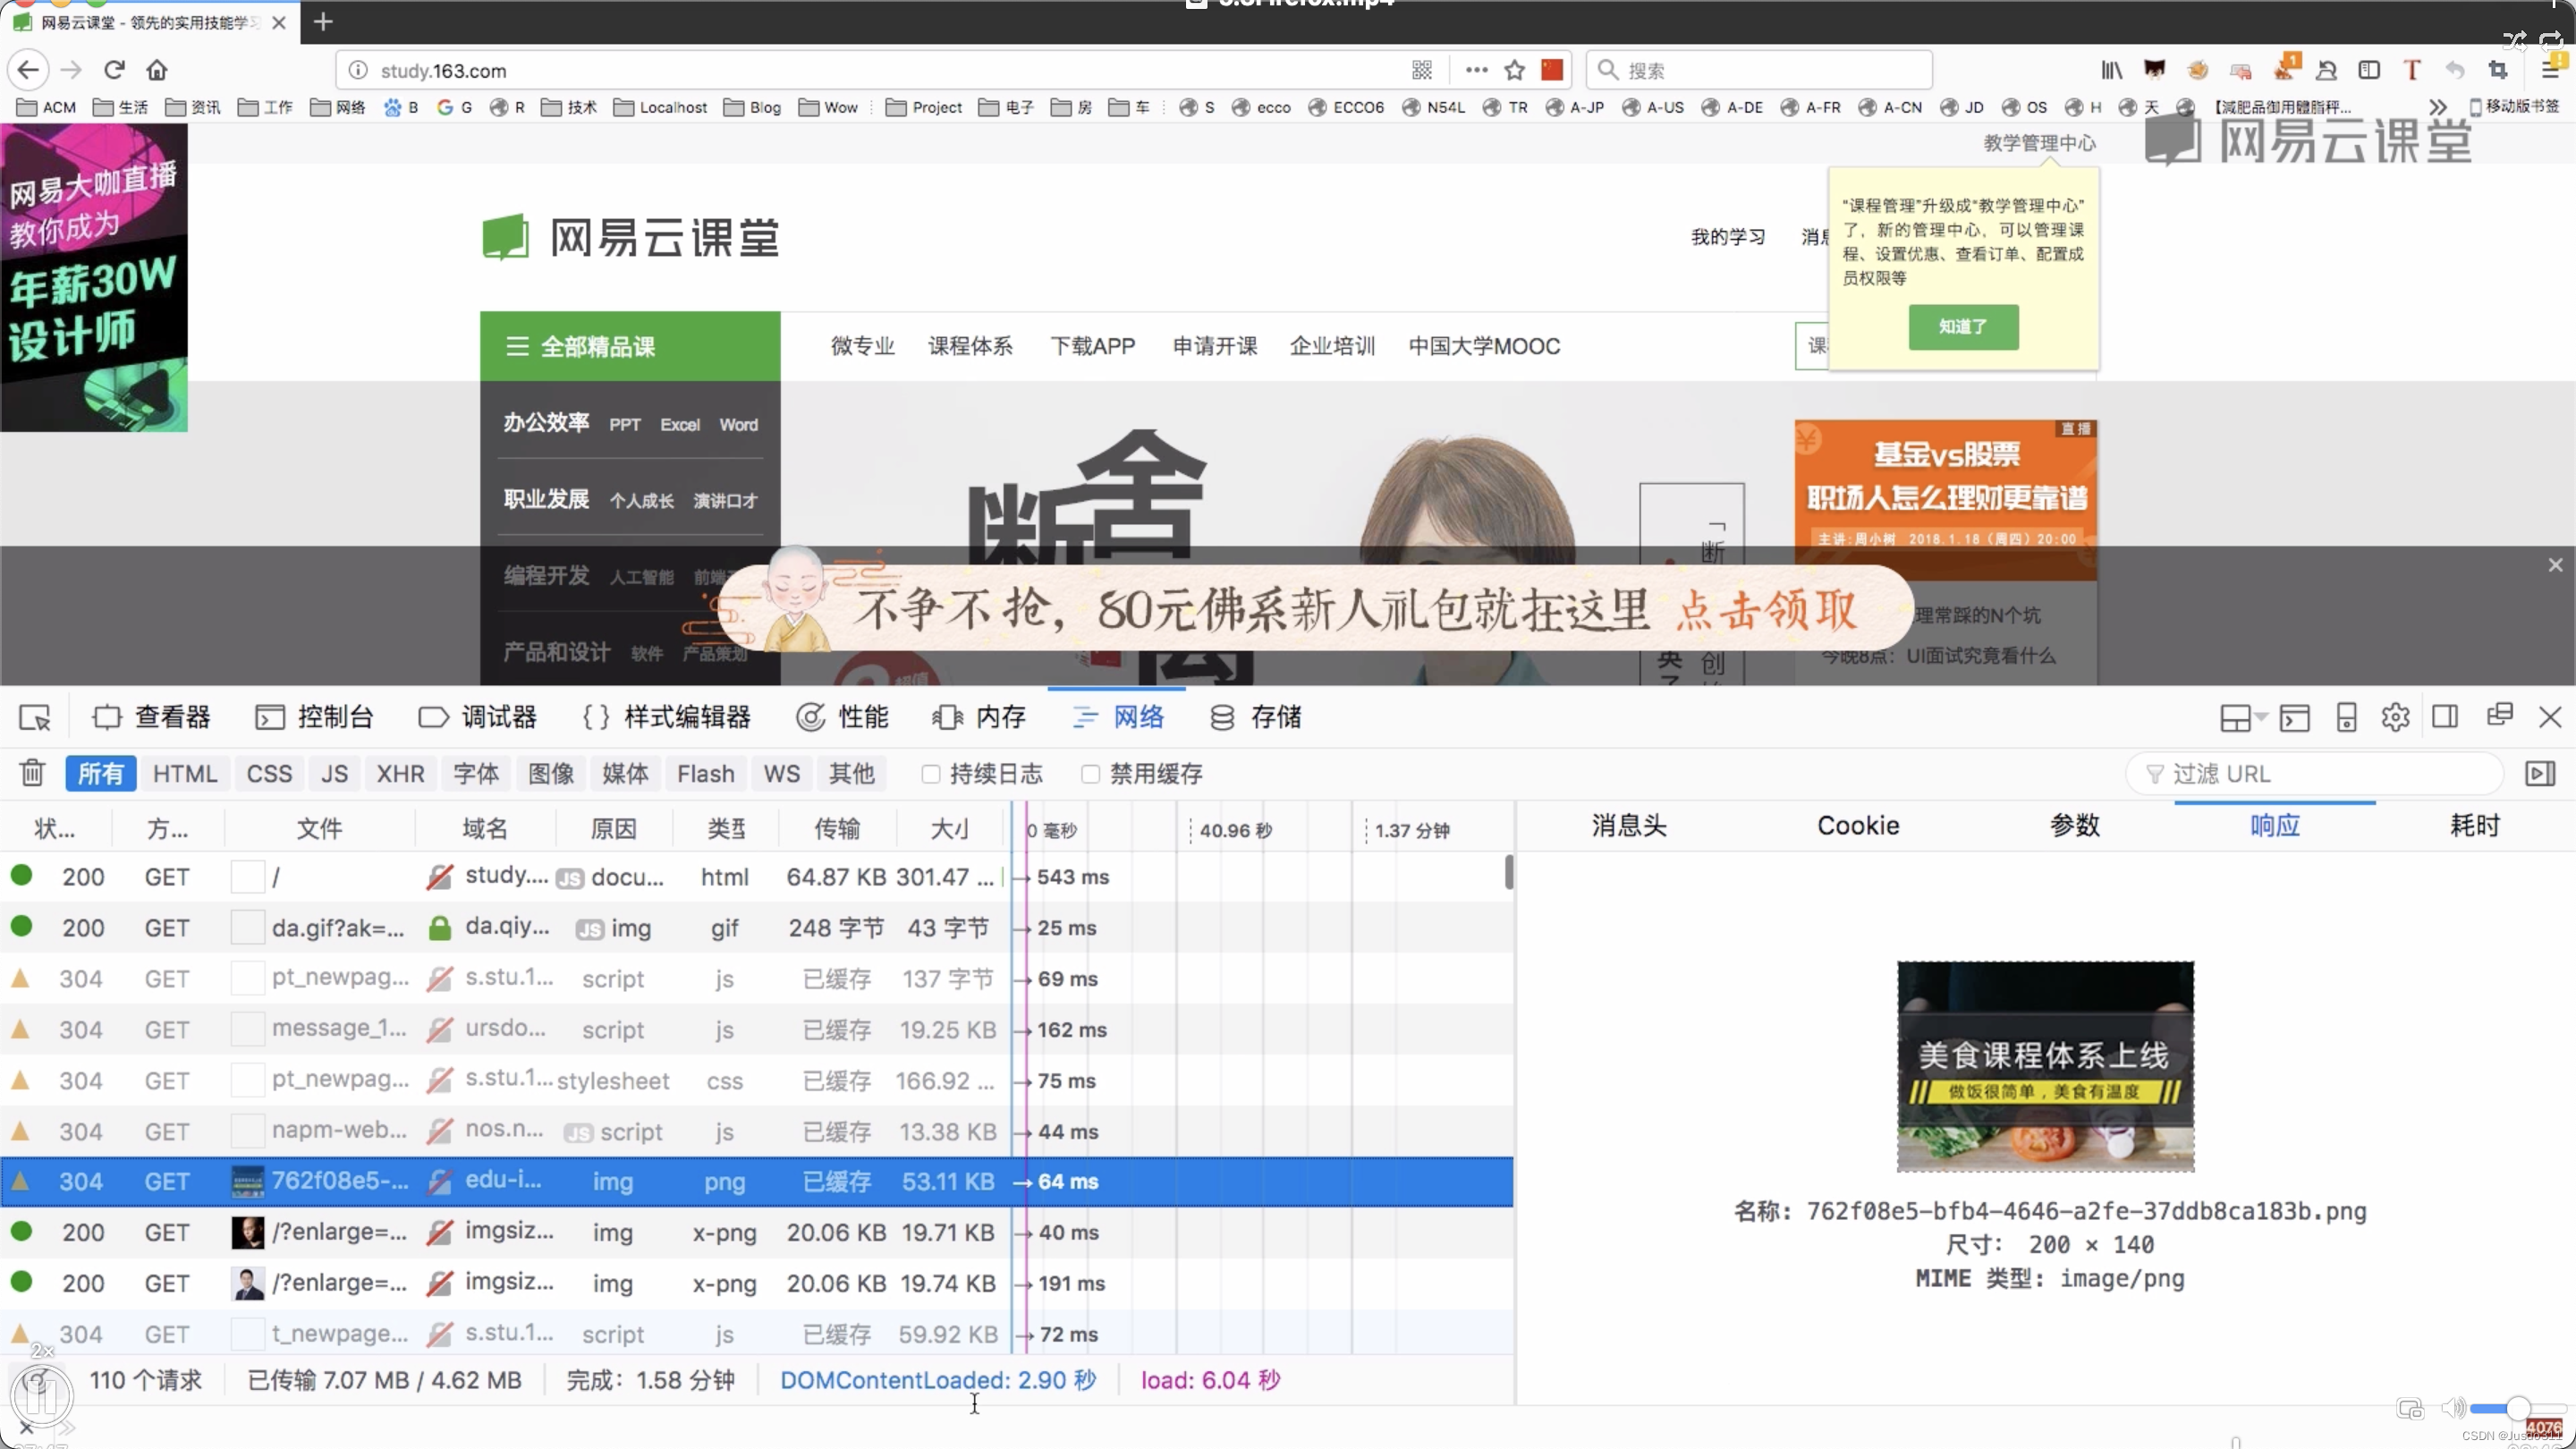Show the 消息头 details tab
Viewport: 2576px width, 1449px height.
click(1629, 825)
